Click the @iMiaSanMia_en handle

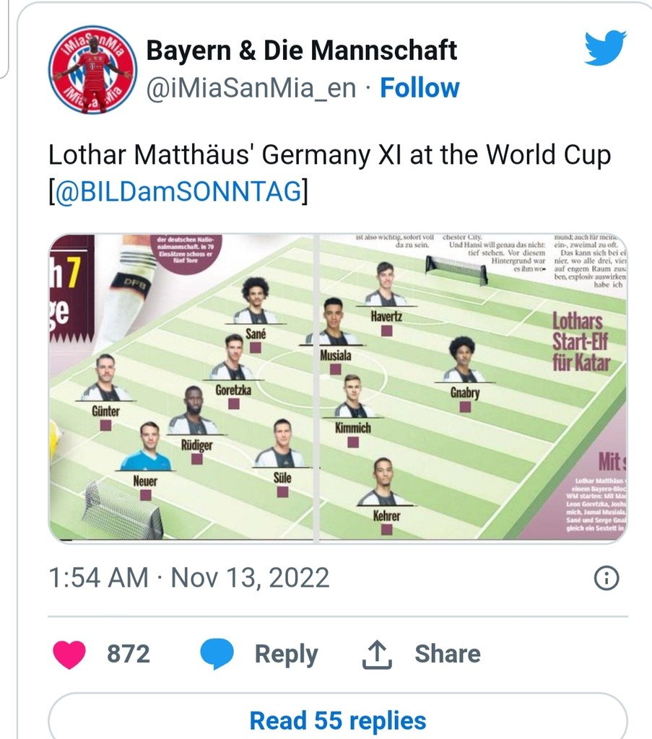(x=251, y=87)
